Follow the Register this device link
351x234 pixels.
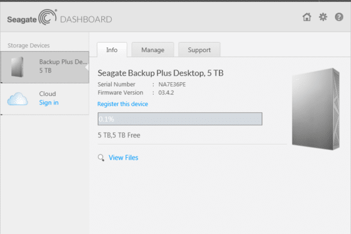[122, 104]
